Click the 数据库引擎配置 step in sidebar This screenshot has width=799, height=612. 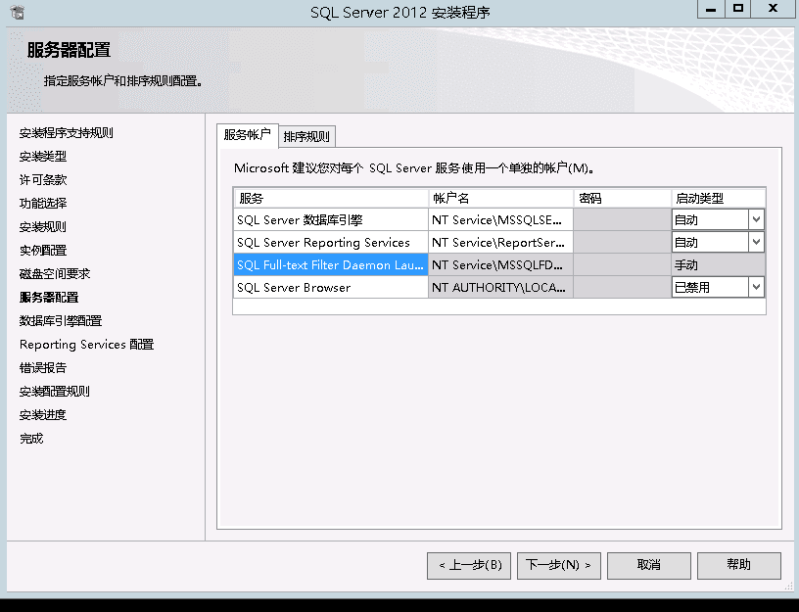click(61, 320)
